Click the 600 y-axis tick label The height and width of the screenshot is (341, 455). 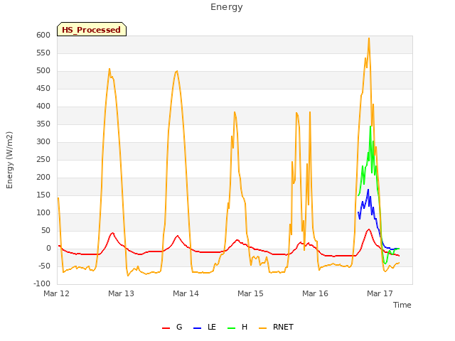click(43, 36)
